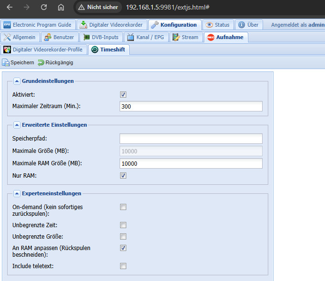This screenshot has width=325, height=281.
Task: Enable the Include teletext checkbox
Action: (x=123, y=266)
